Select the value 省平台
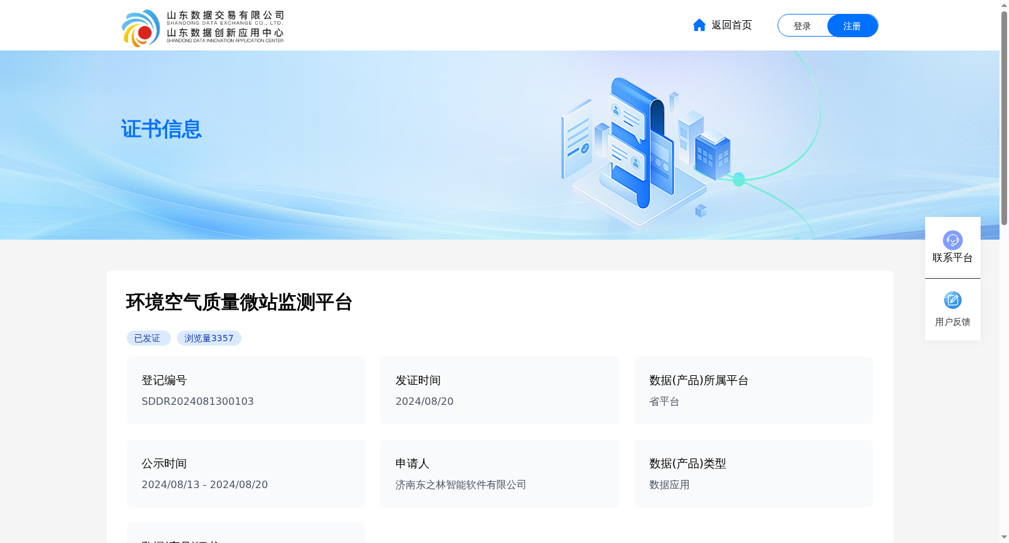The width and height of the screenshot is (1009, 543). [664, 402]
